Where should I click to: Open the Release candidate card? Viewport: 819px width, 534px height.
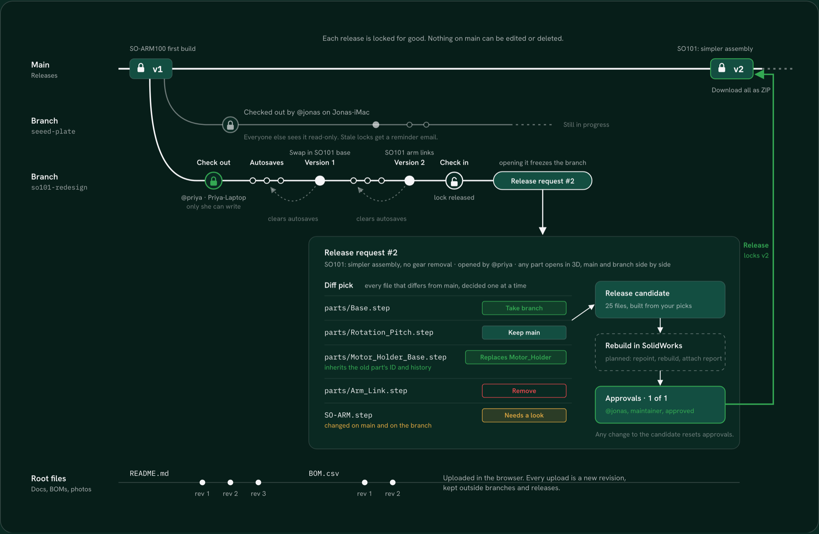[660, 300]
